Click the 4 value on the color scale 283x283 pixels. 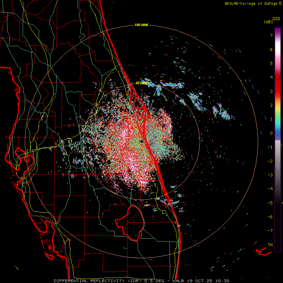271,77
